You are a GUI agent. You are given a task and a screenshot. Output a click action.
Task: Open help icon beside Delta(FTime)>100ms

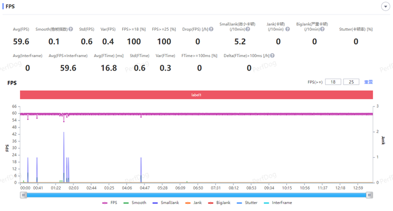pyautogui.click(x=272, y=55)
